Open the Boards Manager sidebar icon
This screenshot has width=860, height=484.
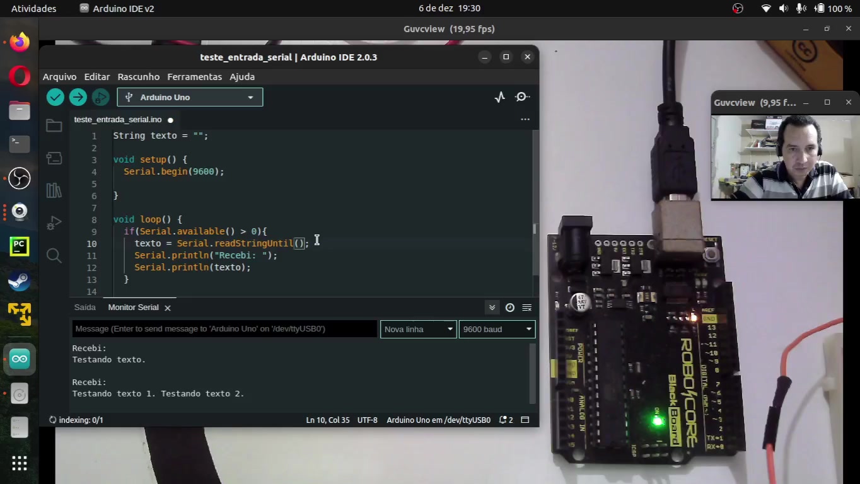[54, 158]
